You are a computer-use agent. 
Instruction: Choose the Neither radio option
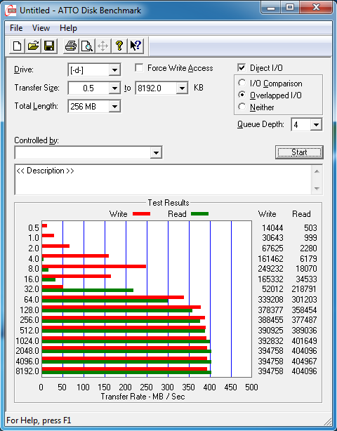click(x=242, y=107)
